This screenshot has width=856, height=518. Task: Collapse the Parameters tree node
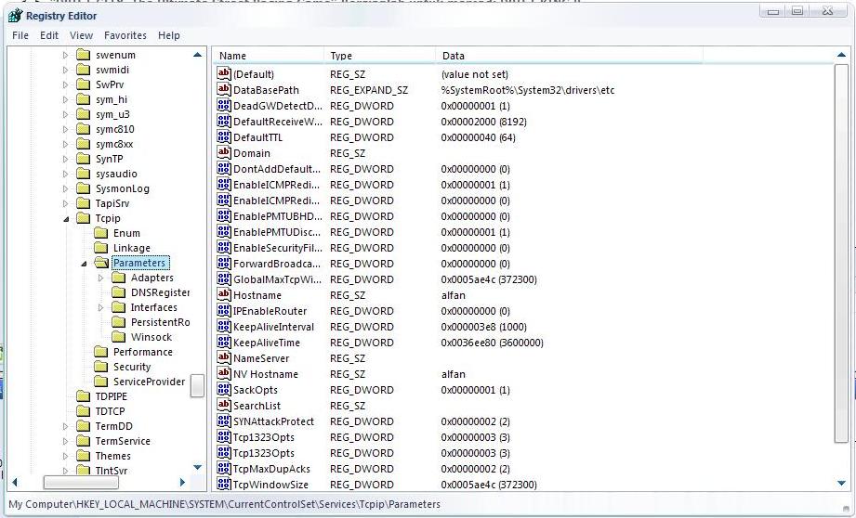click(84, 264)
